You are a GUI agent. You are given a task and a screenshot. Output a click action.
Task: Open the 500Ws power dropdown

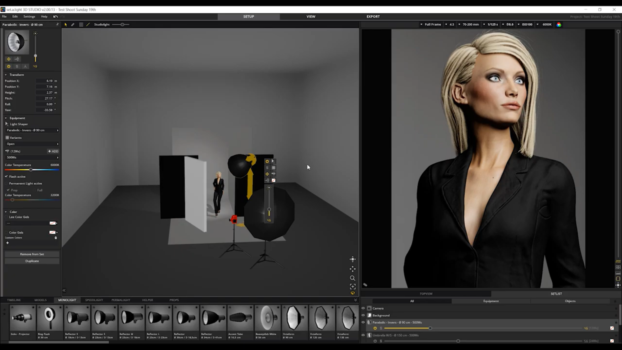(x=32, y=157)
